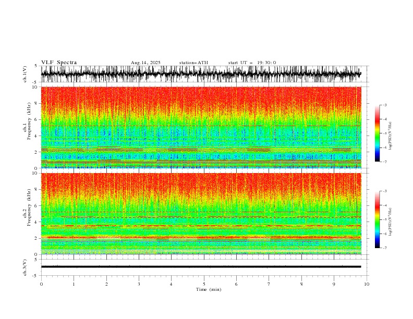Click the date 'Aug.14, 2025'

(145, 63)
